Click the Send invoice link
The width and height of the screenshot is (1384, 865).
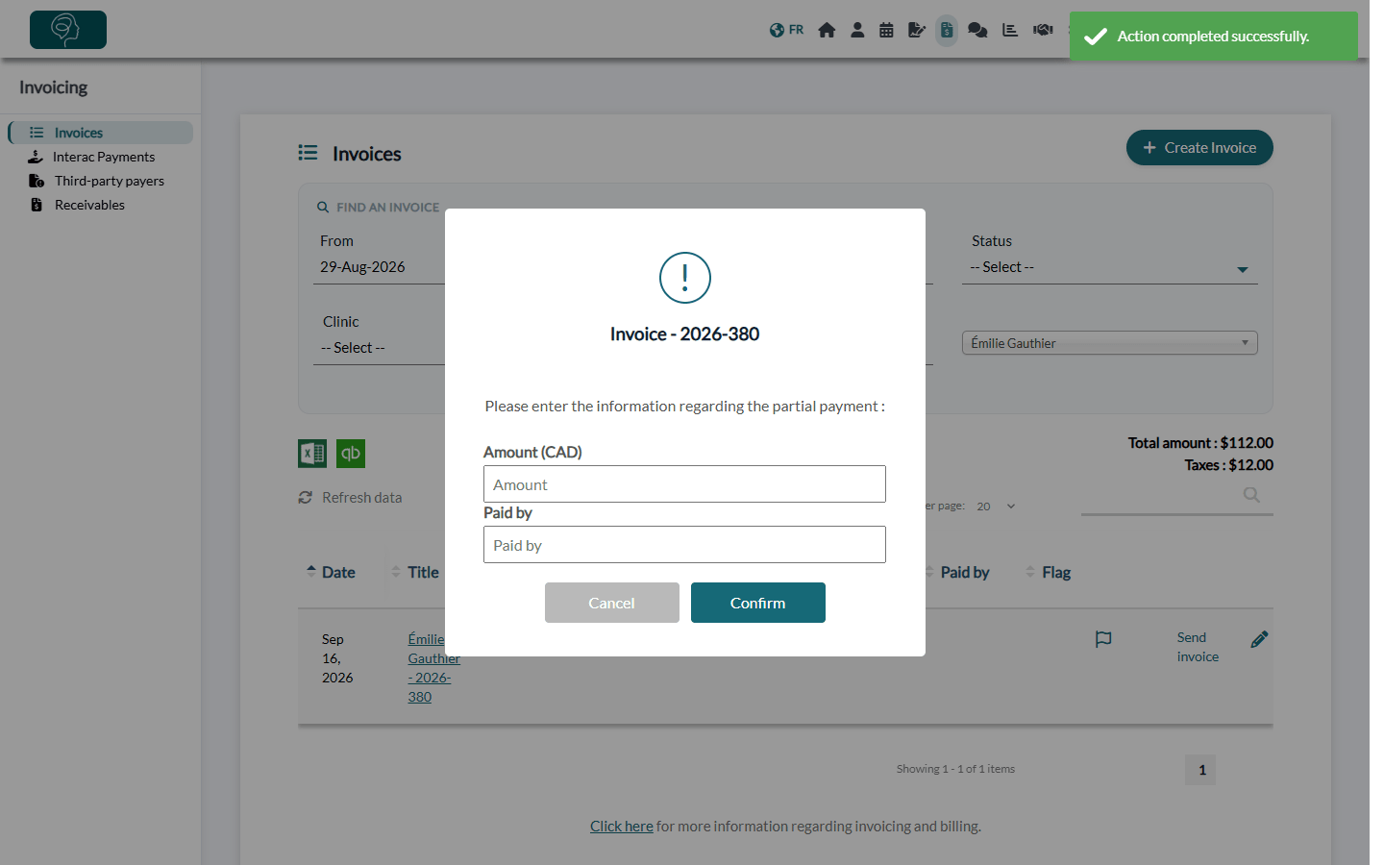1198,647
